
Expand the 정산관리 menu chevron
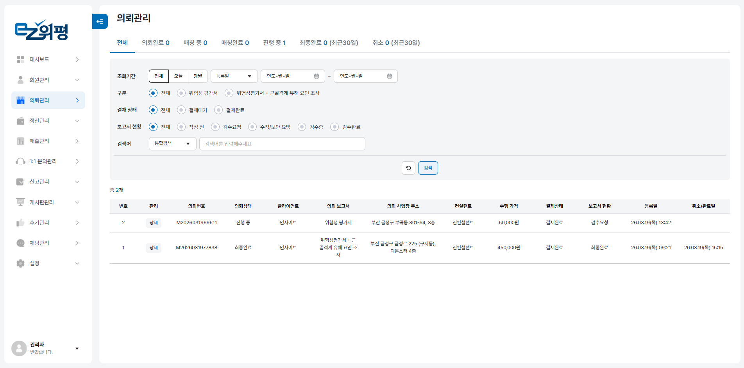pos(77,121)
